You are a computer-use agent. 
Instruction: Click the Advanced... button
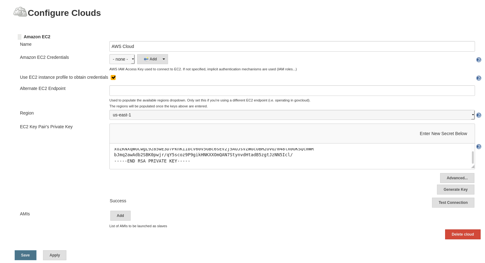pos(457,178)
